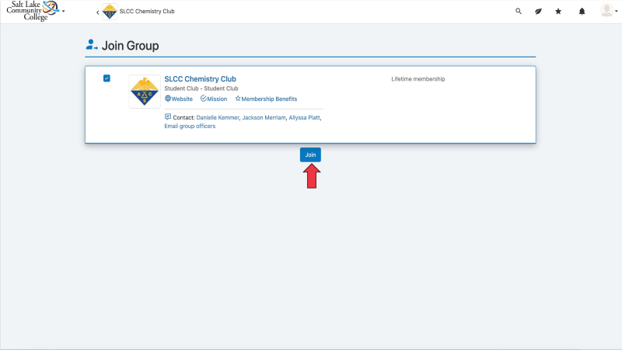Click the large ACS club logo thumbnail
Viewport: 622px width, 350px height.
tap(145, 92)
